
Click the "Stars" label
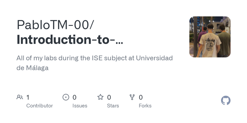pyautogui.click(x=113, y=106)
